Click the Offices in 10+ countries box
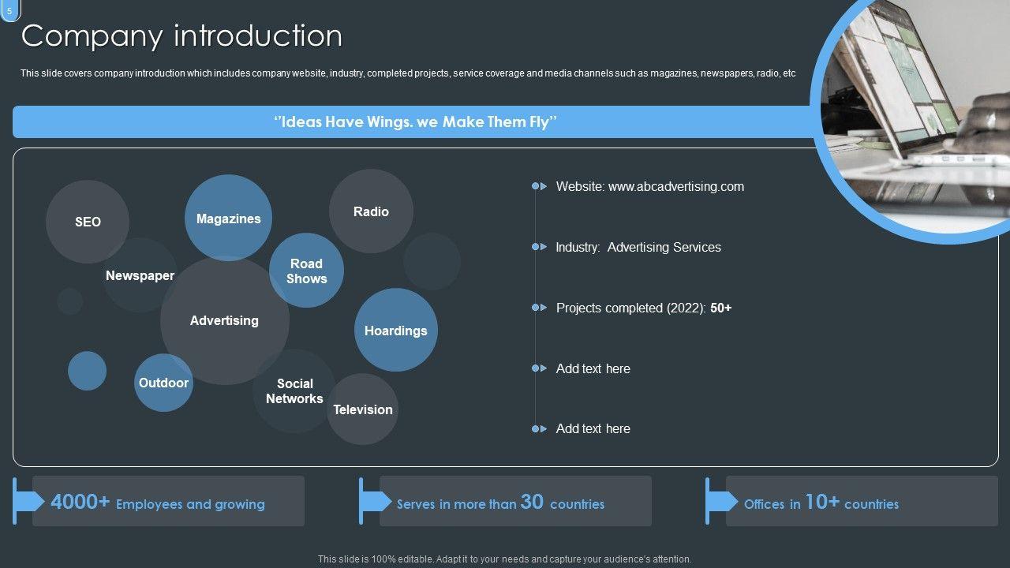1010x568 pixels. click(x=862, y=501)
